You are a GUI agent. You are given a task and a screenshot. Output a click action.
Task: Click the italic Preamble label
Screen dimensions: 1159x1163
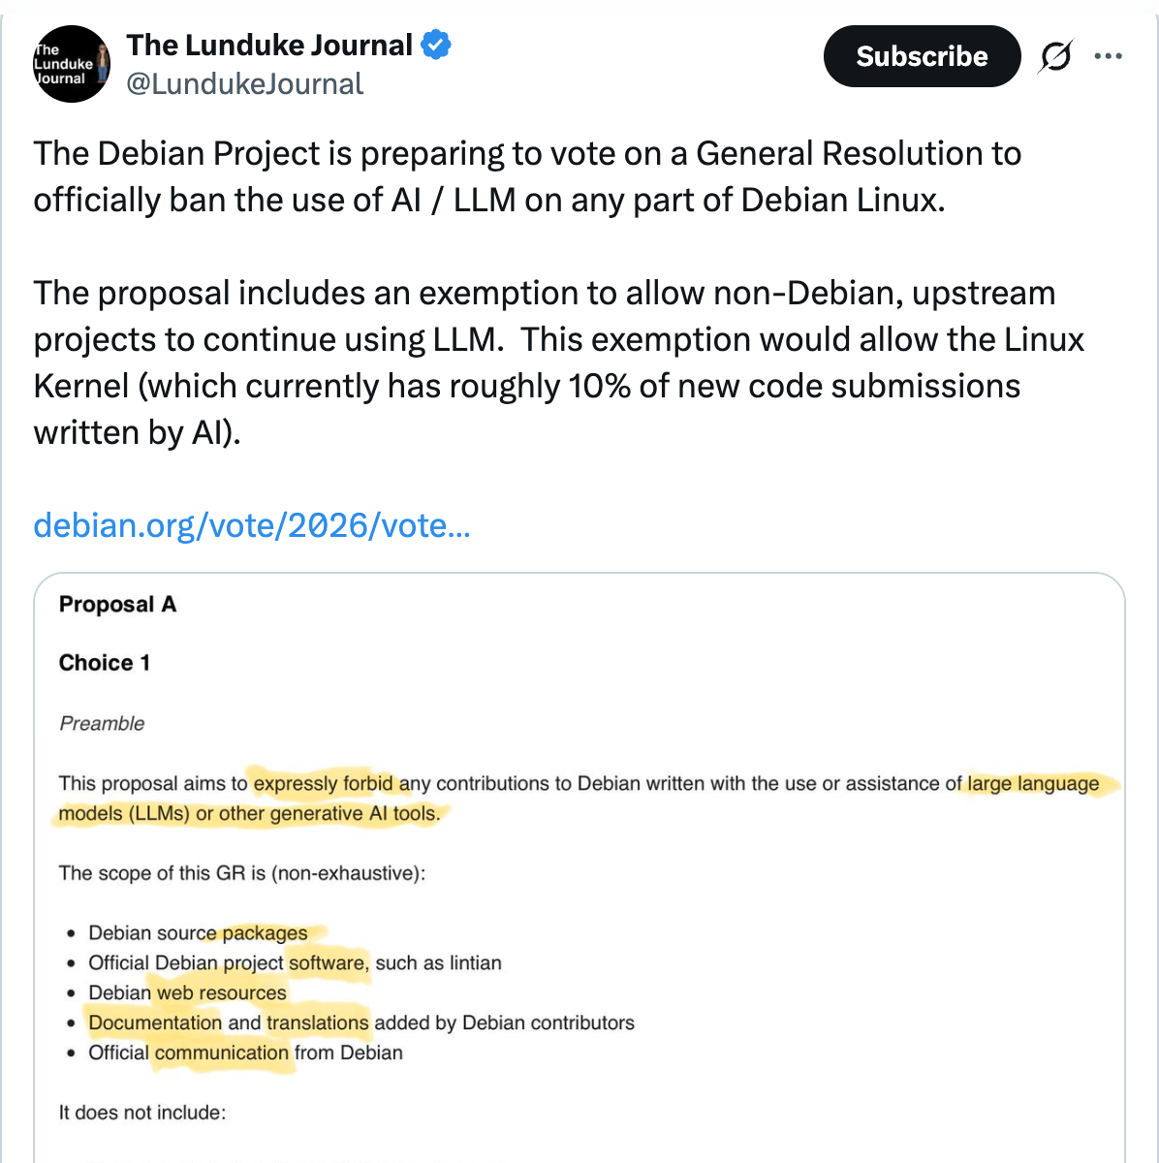(102, 723)
